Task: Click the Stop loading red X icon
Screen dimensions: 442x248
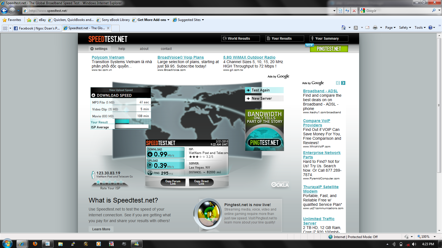Action: point(354,11)
